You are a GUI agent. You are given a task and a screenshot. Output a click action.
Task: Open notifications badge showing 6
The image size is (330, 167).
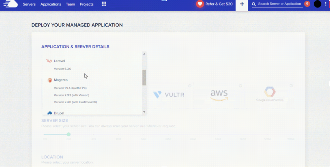[x=307, y=4]
